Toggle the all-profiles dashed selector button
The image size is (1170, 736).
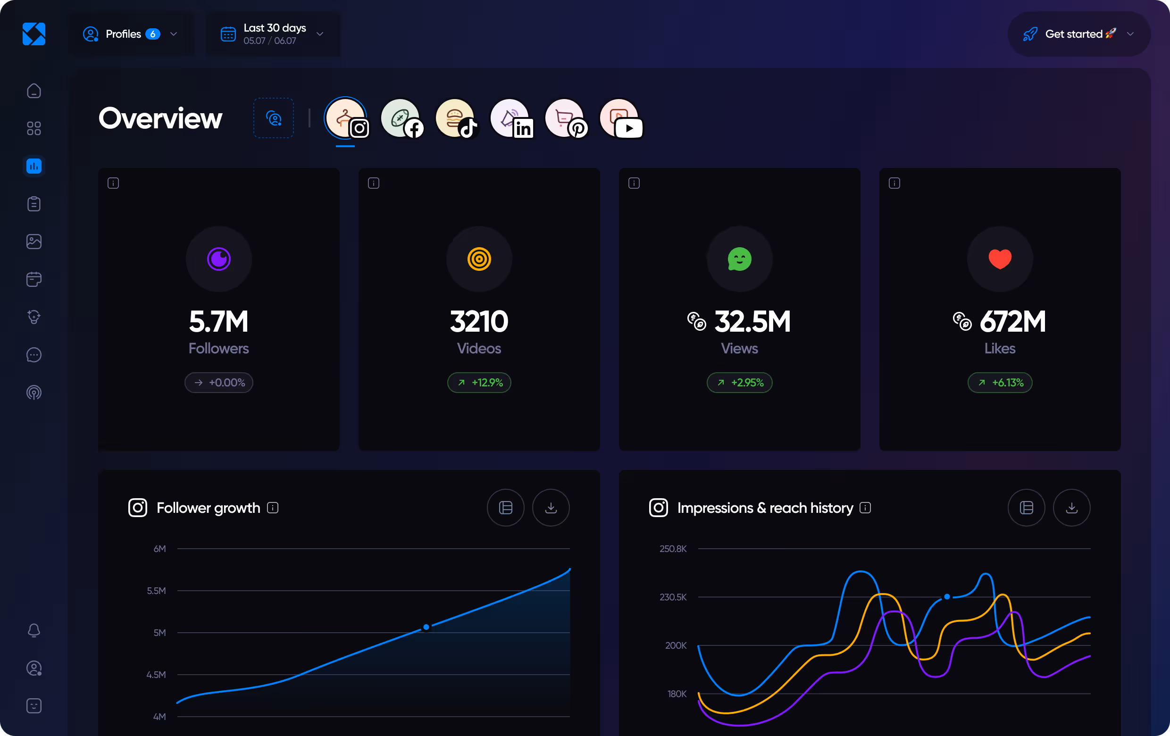pyautogui.click(x=274, y=118)
